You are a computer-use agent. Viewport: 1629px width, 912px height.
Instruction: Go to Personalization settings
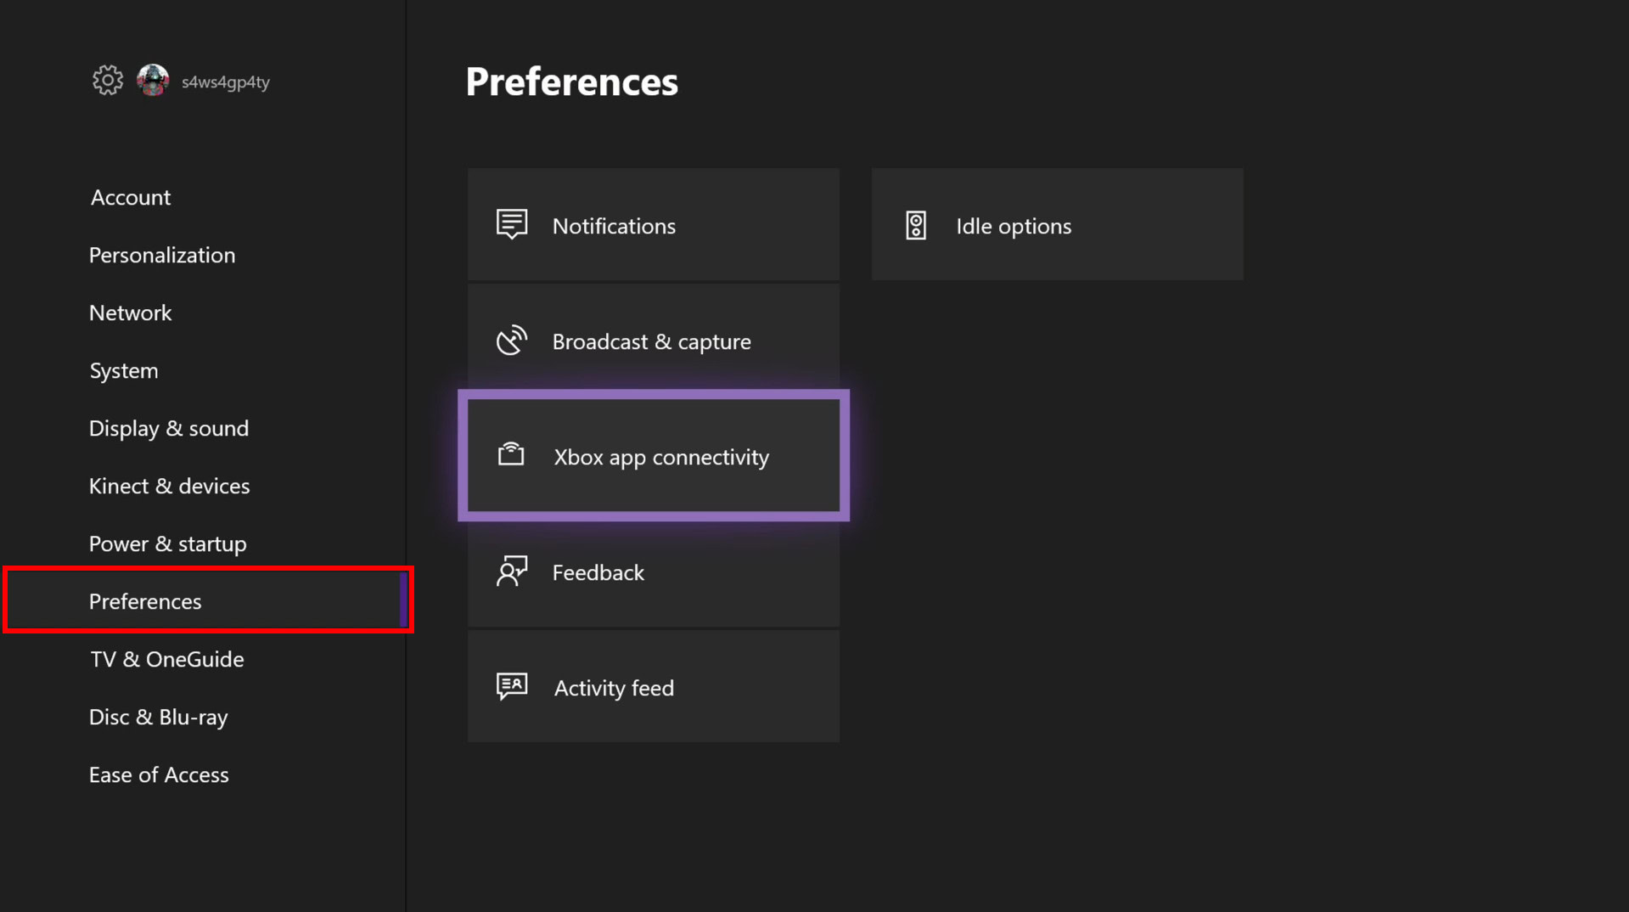click(162, 255)
